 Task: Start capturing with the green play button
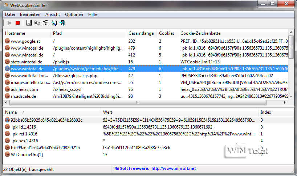point(9,23)
